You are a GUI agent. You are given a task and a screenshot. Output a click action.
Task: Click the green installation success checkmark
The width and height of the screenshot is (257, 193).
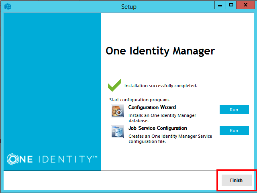[x=114, y=85]
